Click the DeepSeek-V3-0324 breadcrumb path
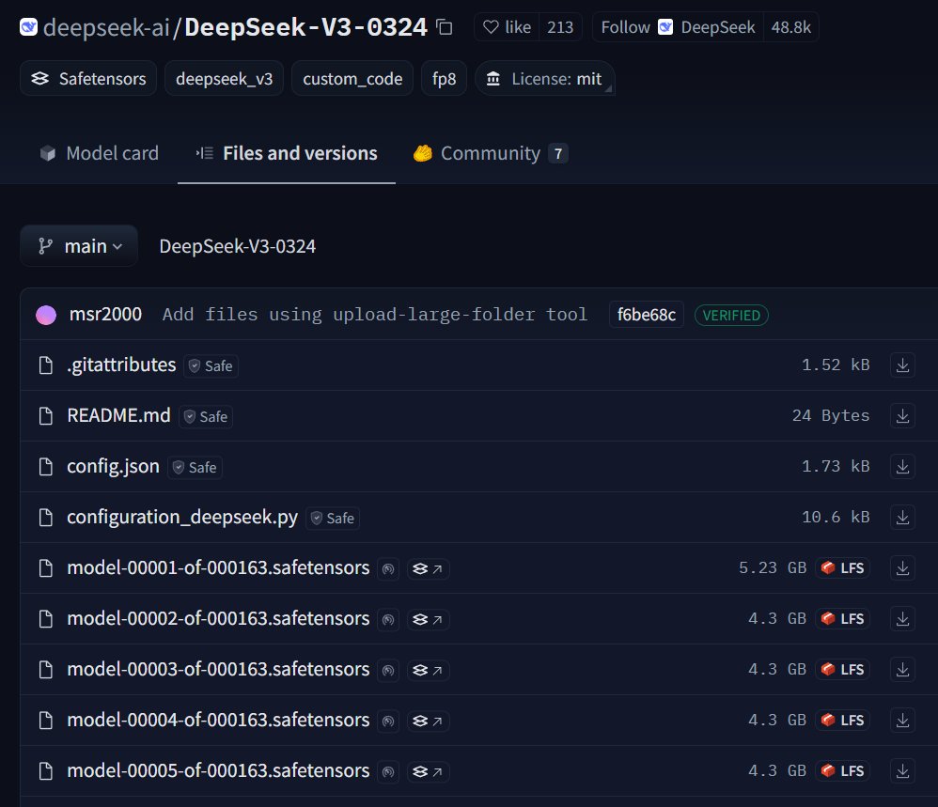The width and height of the screenshot is (938, 807). [x=238, y=246]
